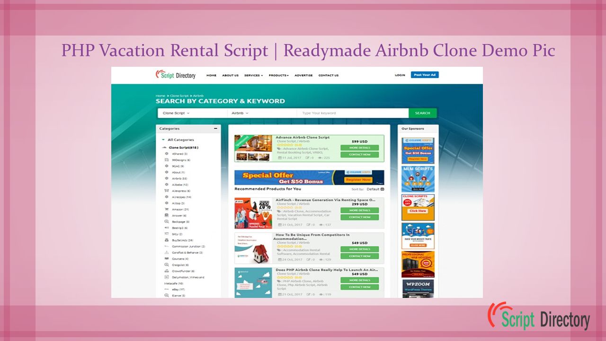
Task: Click the cart icon next to Aliexpress
Action: [167, 191]
